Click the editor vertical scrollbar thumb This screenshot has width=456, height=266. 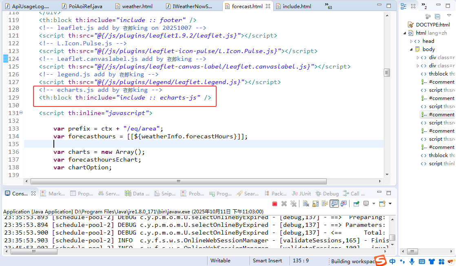tap(387, 73)
